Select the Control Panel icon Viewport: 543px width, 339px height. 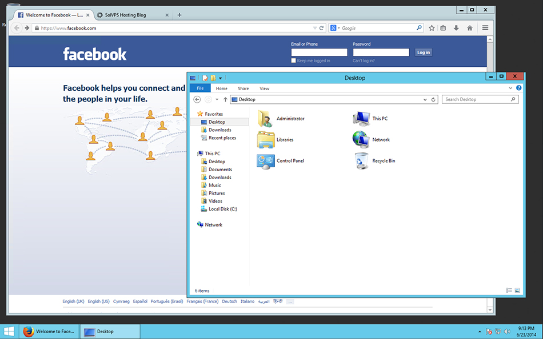click(x=266, y=161)
